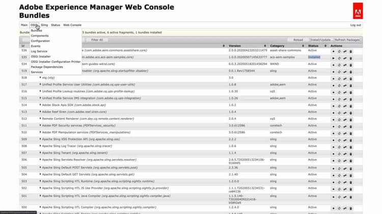
Task: Uninstall the Adobe Reef Siren bundle
Action: coord(351,113)
